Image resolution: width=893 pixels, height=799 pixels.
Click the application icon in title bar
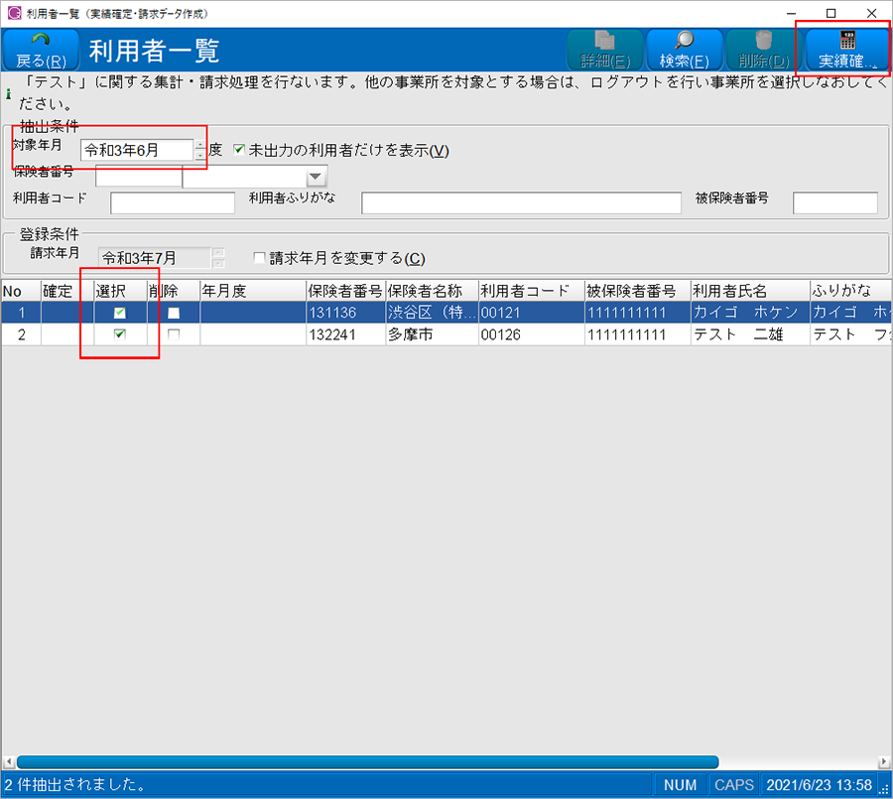click(13, 13)
